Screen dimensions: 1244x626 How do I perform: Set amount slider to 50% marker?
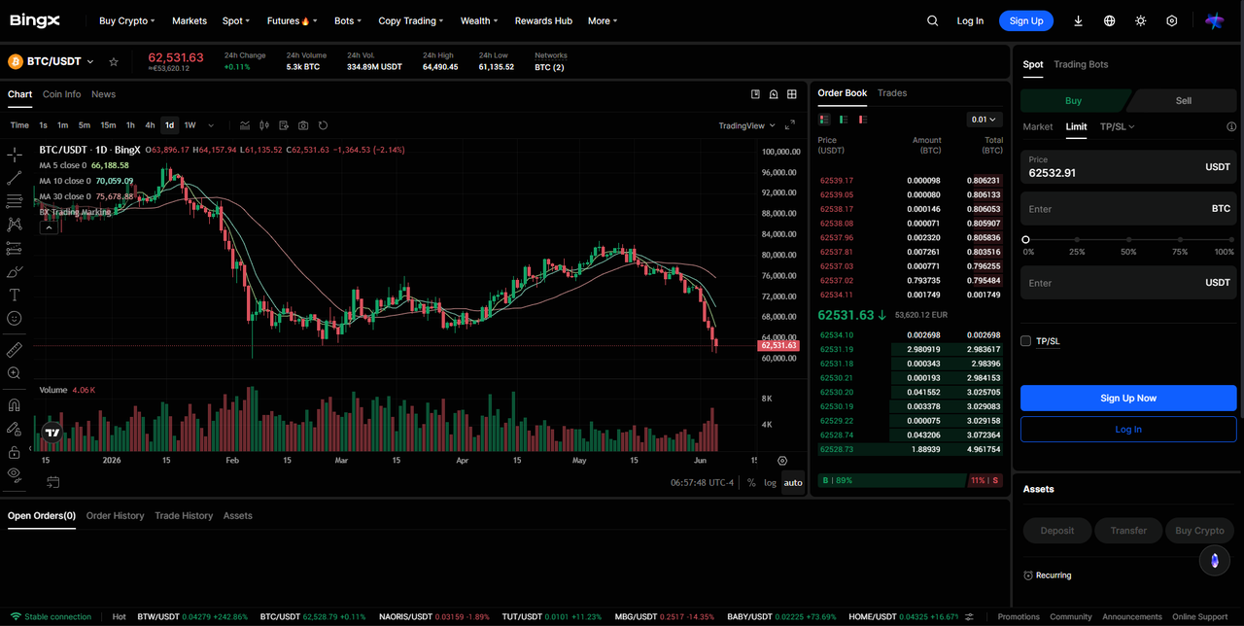tap(1127, 239)
